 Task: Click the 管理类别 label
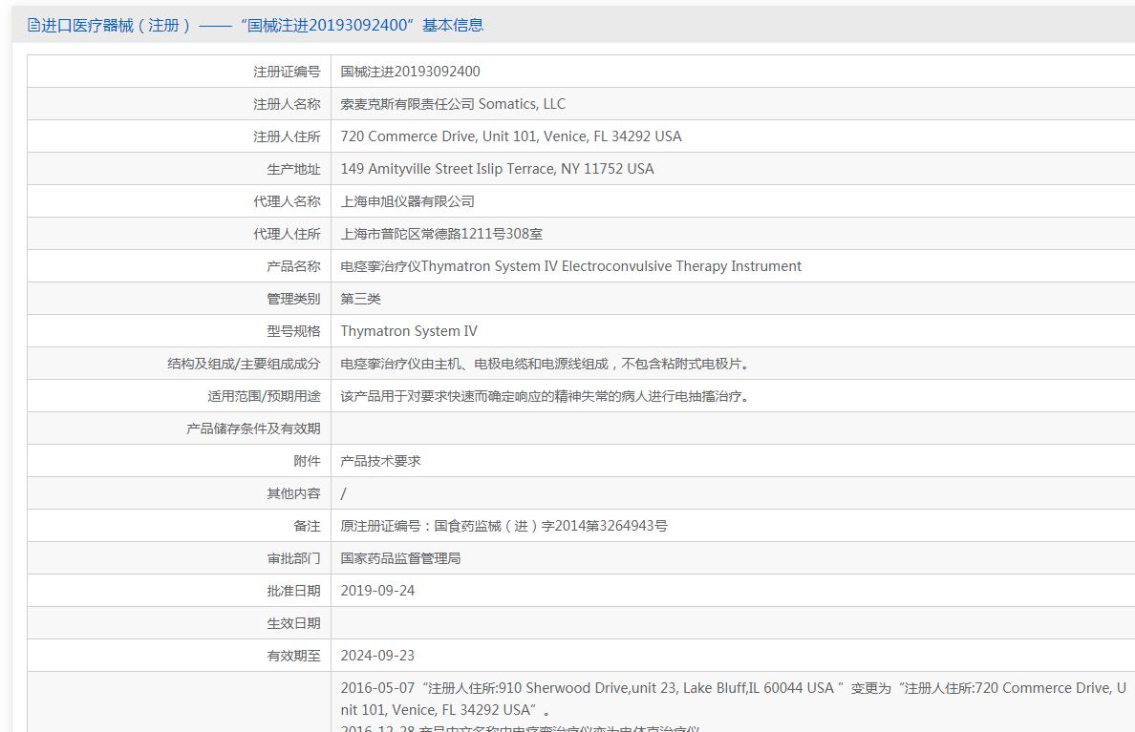(293, 300)
